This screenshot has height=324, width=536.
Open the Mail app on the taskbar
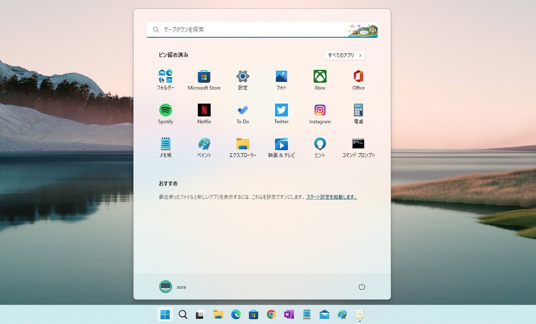tap(324, 314)
